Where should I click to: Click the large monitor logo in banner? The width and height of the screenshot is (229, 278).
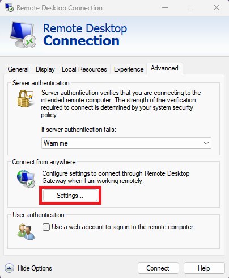coord(23,35)
